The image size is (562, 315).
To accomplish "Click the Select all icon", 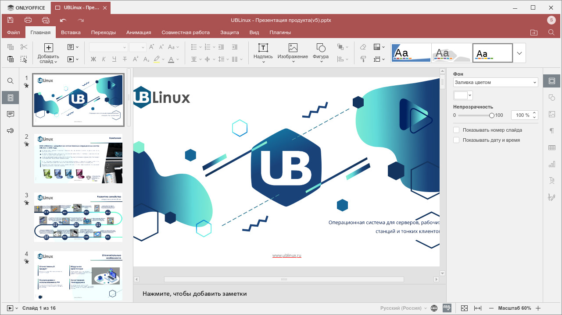I will [x=24, y=59].
